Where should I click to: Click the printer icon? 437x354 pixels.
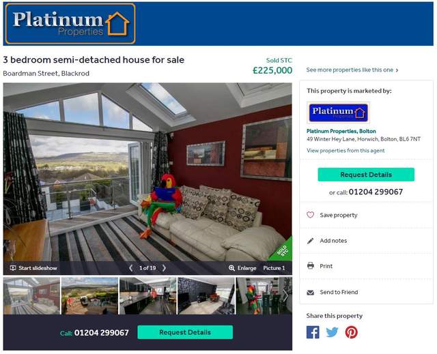[x=310, y=266]
